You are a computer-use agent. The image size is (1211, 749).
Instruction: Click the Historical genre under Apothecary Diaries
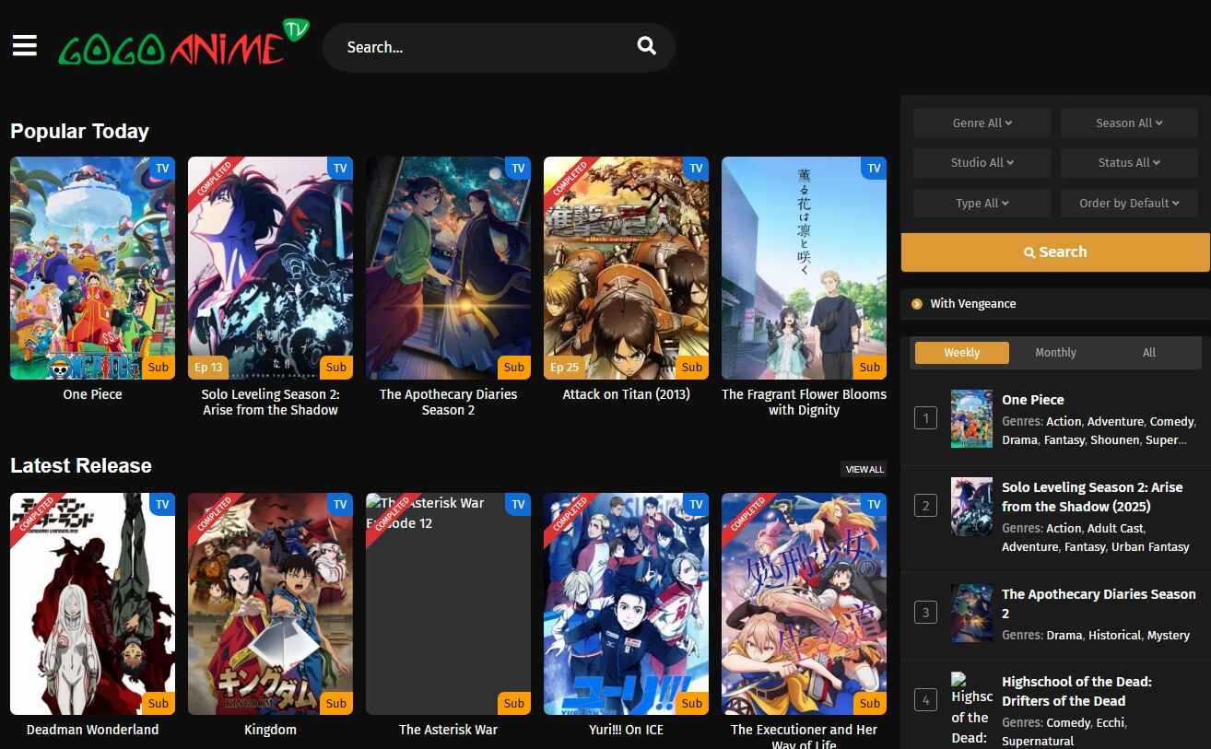1116,636
